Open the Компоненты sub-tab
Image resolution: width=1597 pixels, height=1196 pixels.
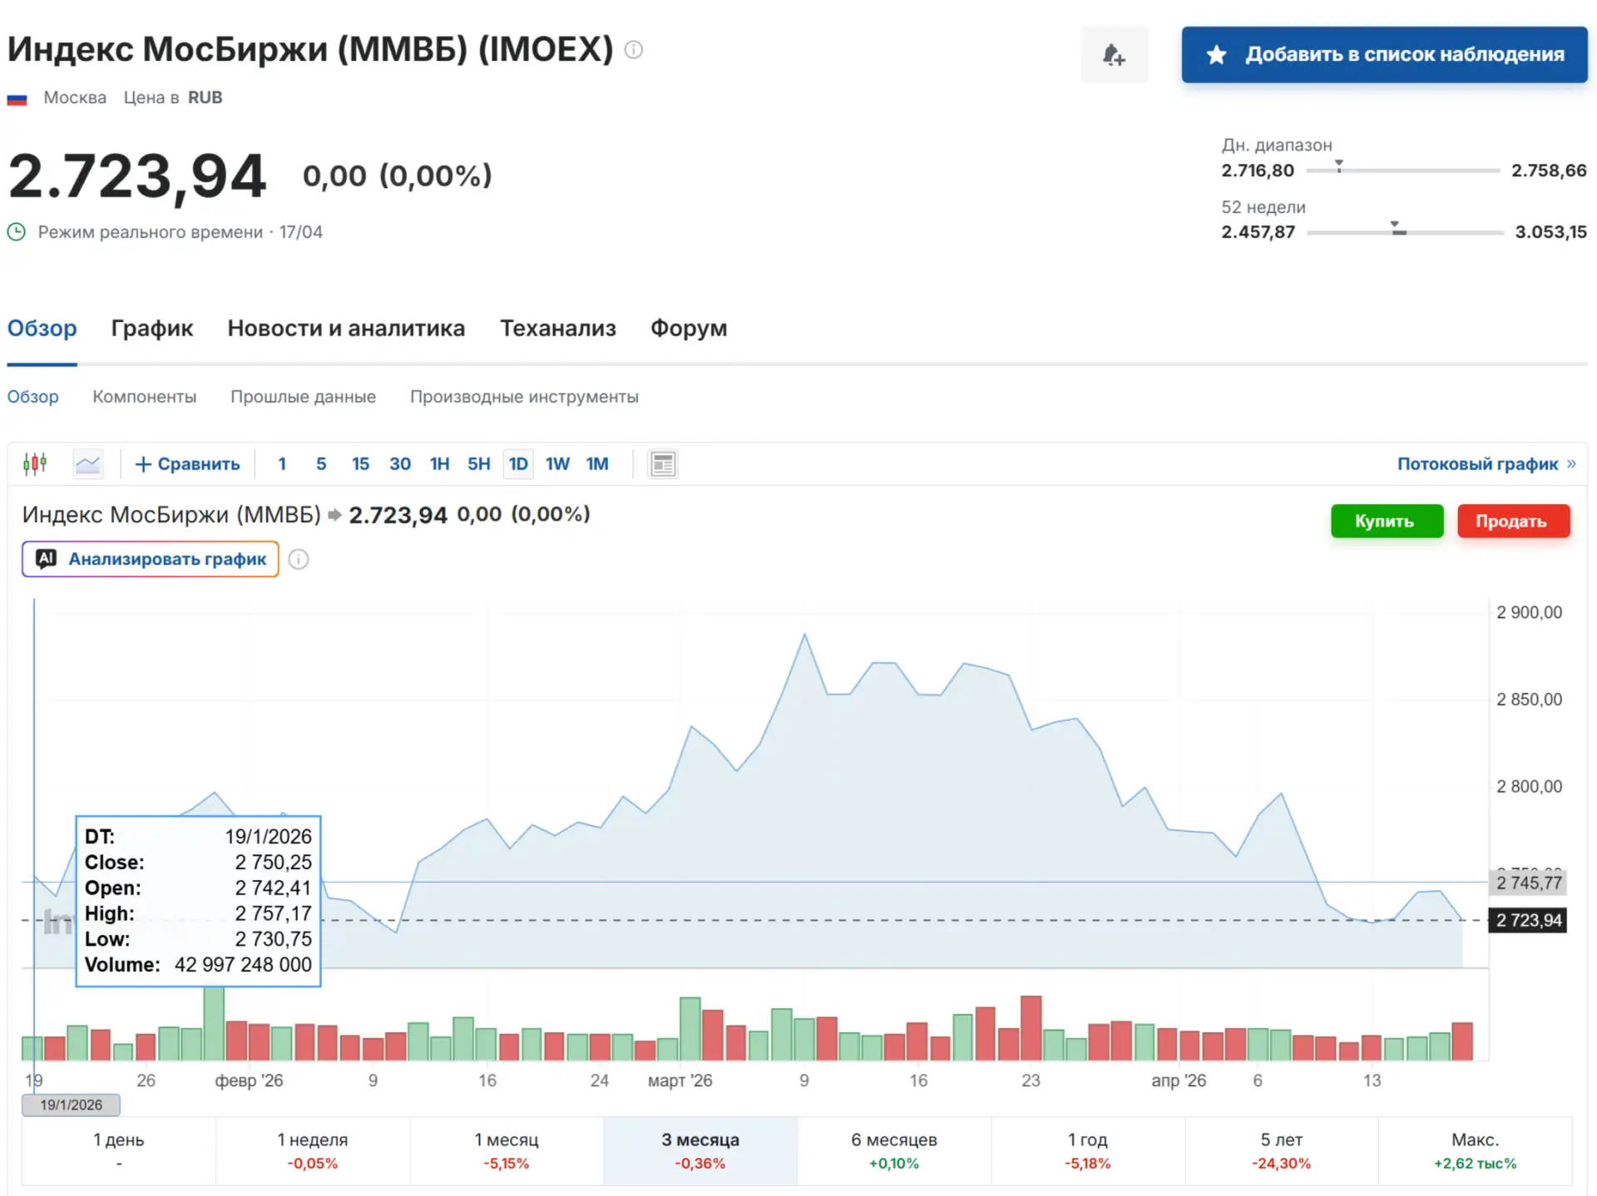145,397
